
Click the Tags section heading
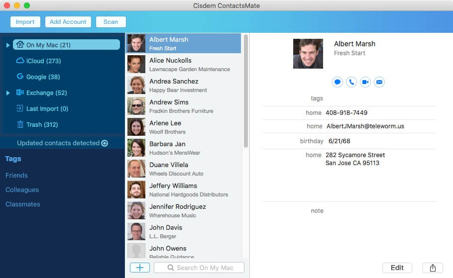[13, 159]
